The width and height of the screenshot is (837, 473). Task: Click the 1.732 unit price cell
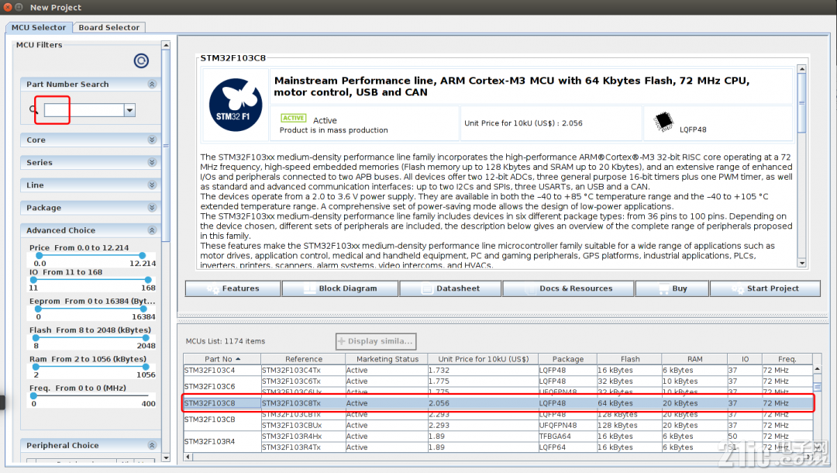(x=483, y=370)
